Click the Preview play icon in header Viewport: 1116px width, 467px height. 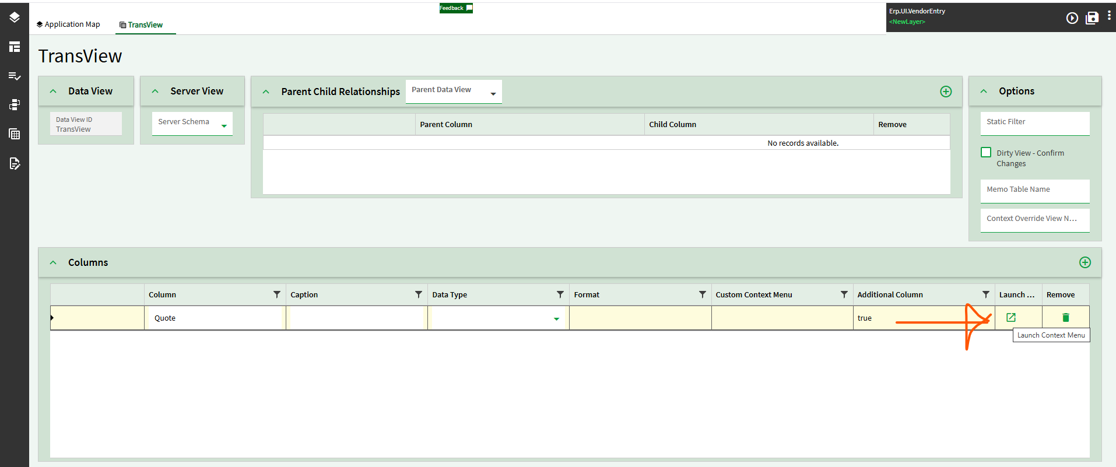tap(1072, 18)
